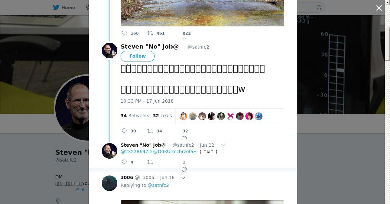This screenshot has height=204, width=390.
Task: Reply to the tweet with 160 replies
Action: click(x=124, y=33)
